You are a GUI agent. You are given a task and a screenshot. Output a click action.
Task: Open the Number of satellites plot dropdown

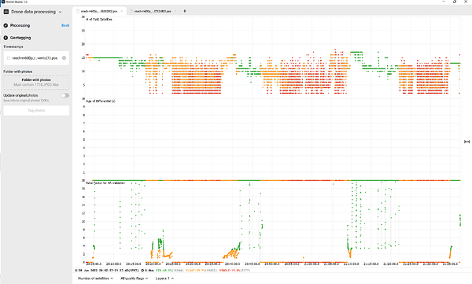tap(95, 278)
